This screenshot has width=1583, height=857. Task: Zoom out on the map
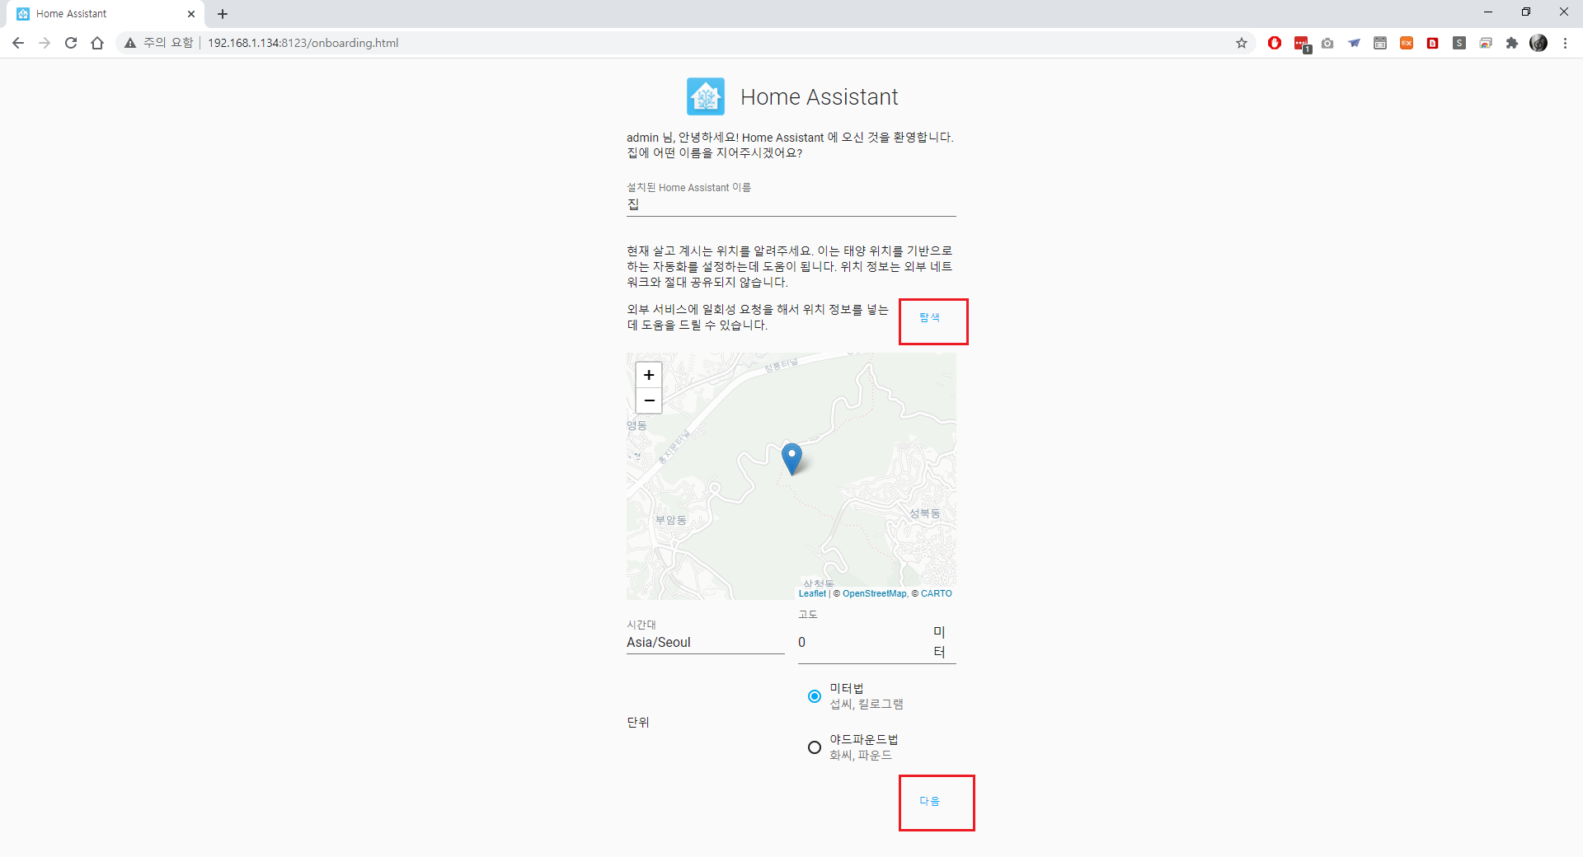[649, 400]
